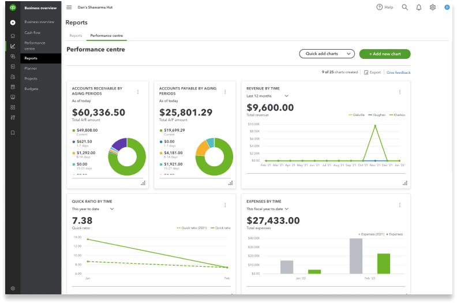Screen dimensions: 457x303
Task: Click the search magnifier icon
Action: [405, 8]
